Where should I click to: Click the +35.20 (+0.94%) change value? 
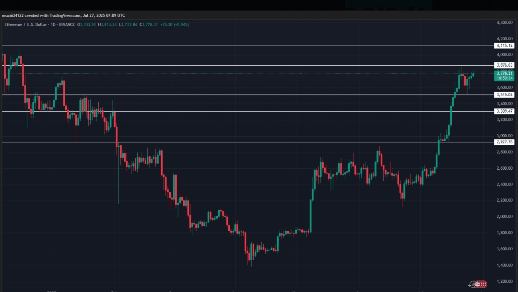click(x=175, y=24)
